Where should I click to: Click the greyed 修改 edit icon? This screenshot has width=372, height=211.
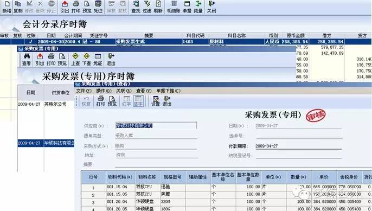pyautogui.click(x=29, y=7)
